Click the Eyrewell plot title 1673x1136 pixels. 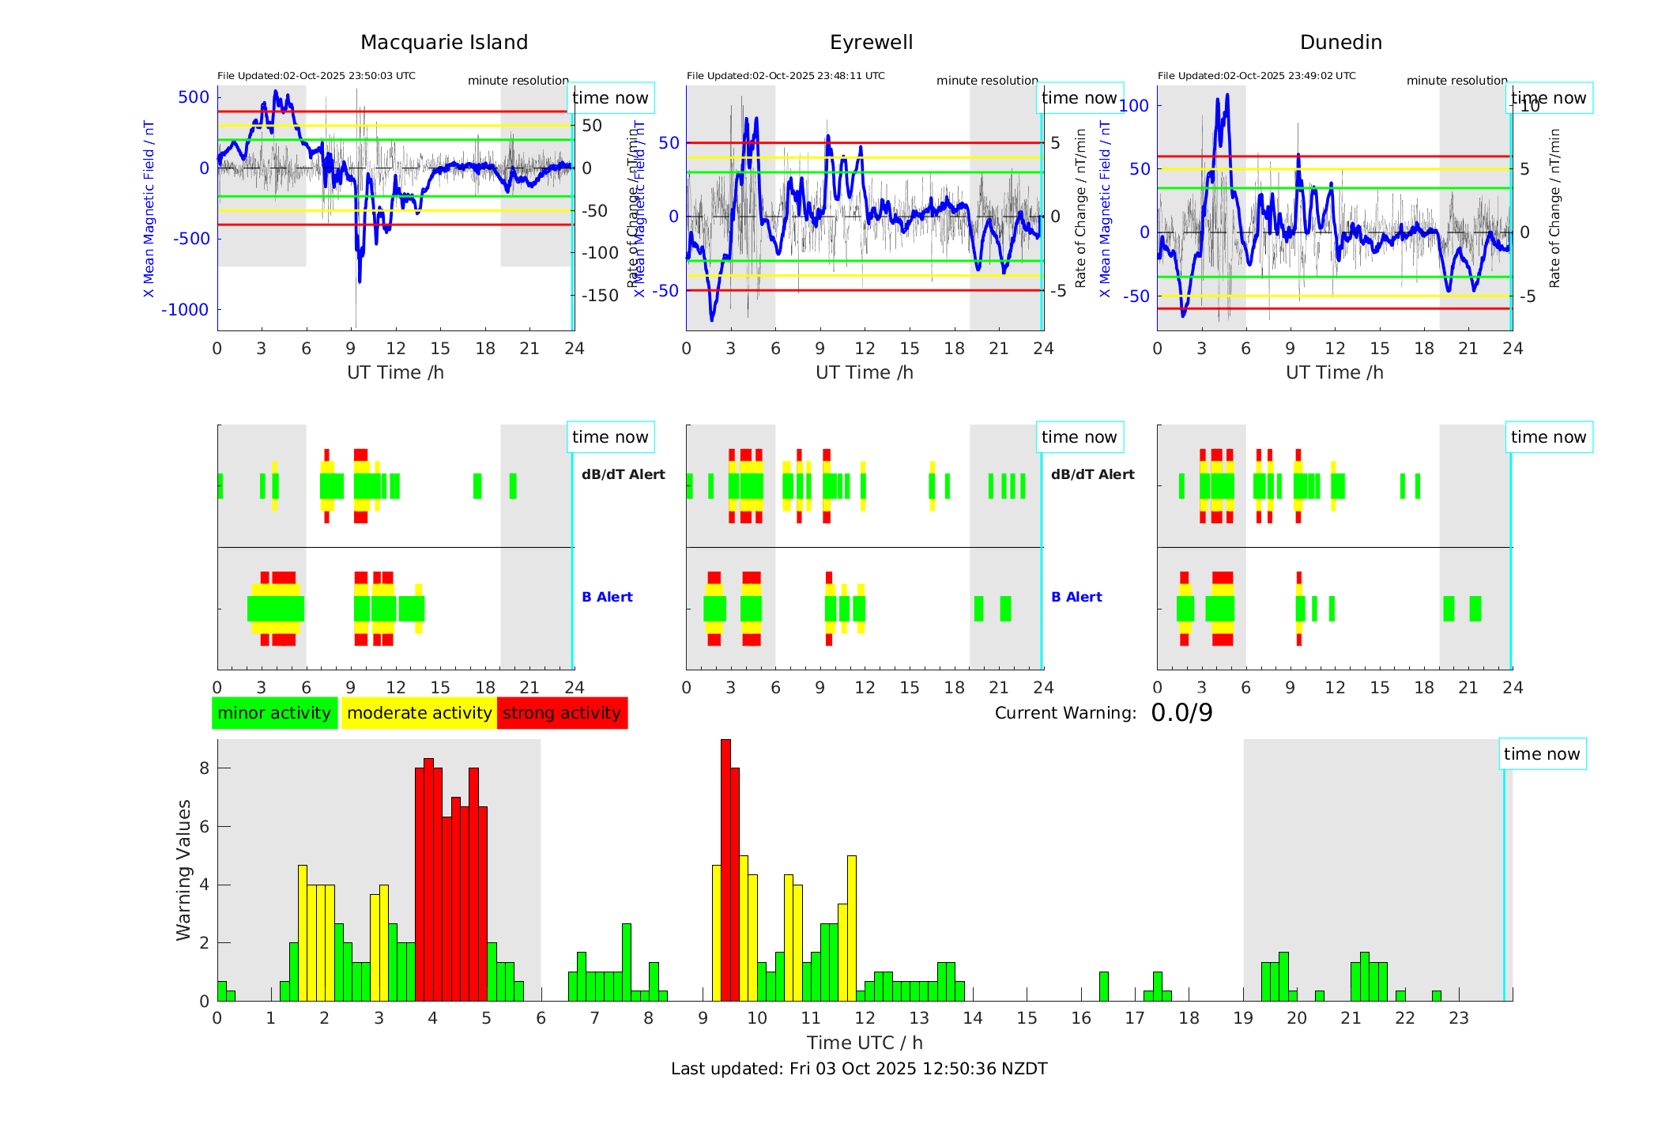pyautogui.click(x=871, y=43)
